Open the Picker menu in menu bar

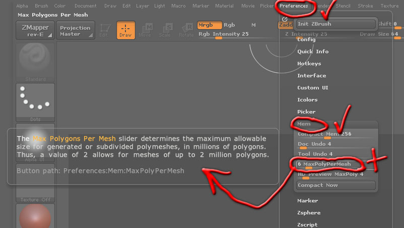tap(266, 6)
